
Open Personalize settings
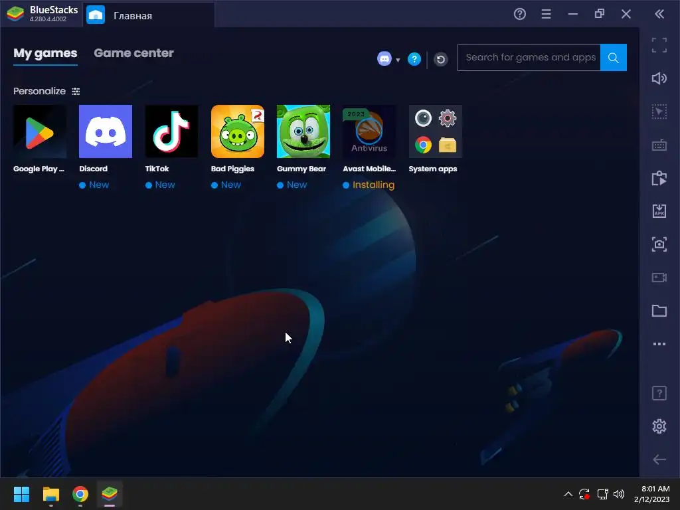click(x=46, y=91)
